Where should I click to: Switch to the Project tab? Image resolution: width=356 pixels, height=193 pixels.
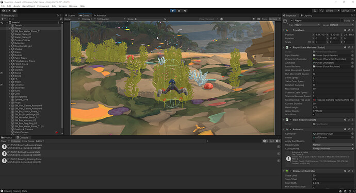coord(7,137)
